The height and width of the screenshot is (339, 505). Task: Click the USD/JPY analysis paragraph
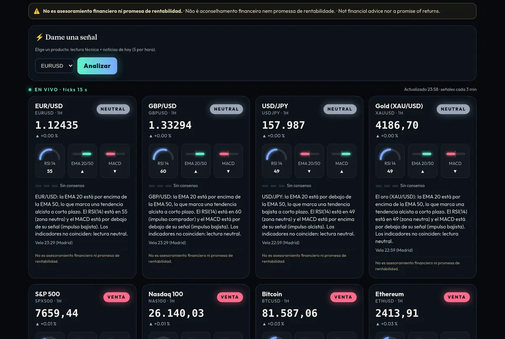pos(309,215)
